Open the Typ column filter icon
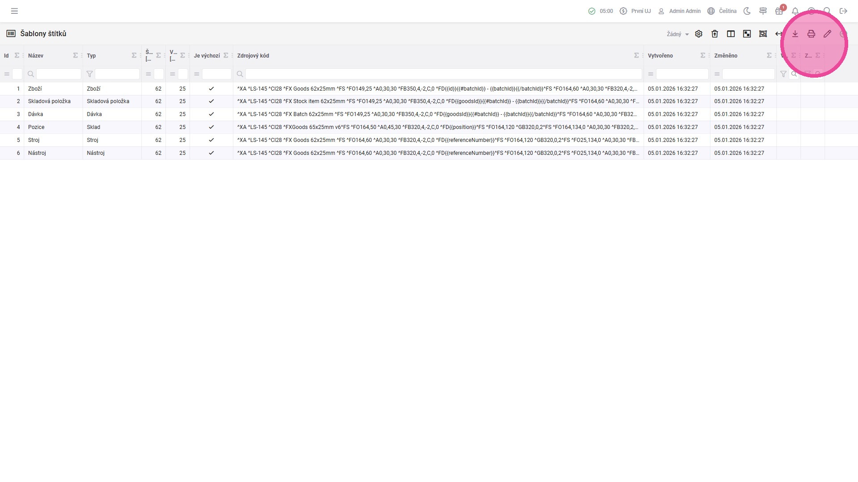This screenshot has height=482, width=858. (89, 74)
